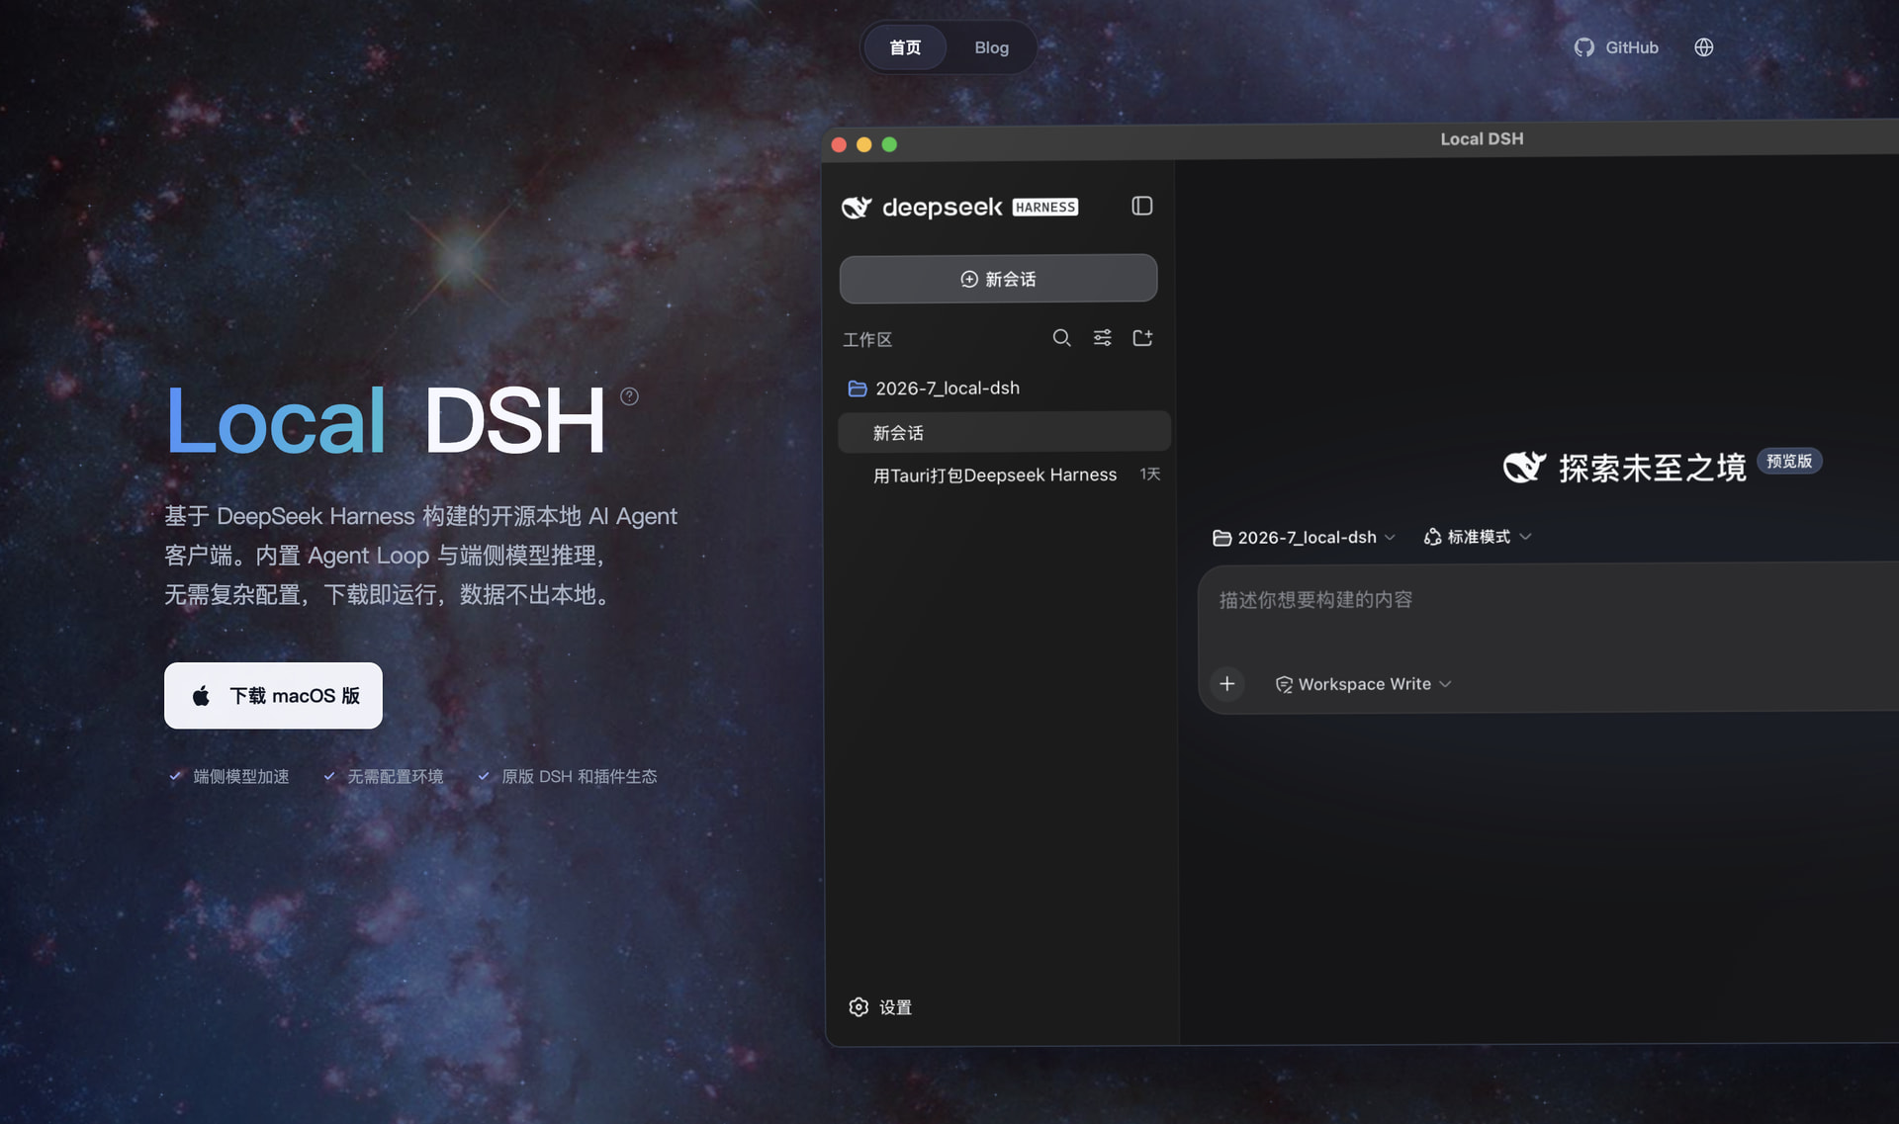Open the language globe icon
This screenshot has height=1124, width=1899.
click(1703, 47)
